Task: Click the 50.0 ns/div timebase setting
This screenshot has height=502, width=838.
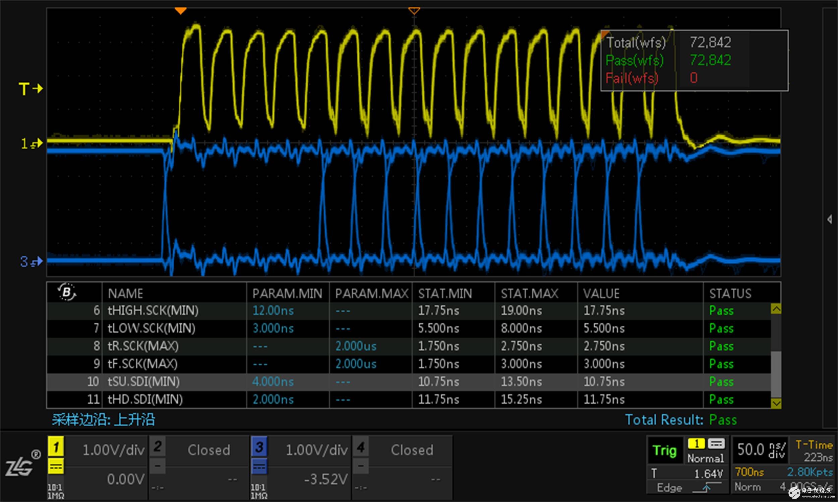Action: (x=761, y=450)
